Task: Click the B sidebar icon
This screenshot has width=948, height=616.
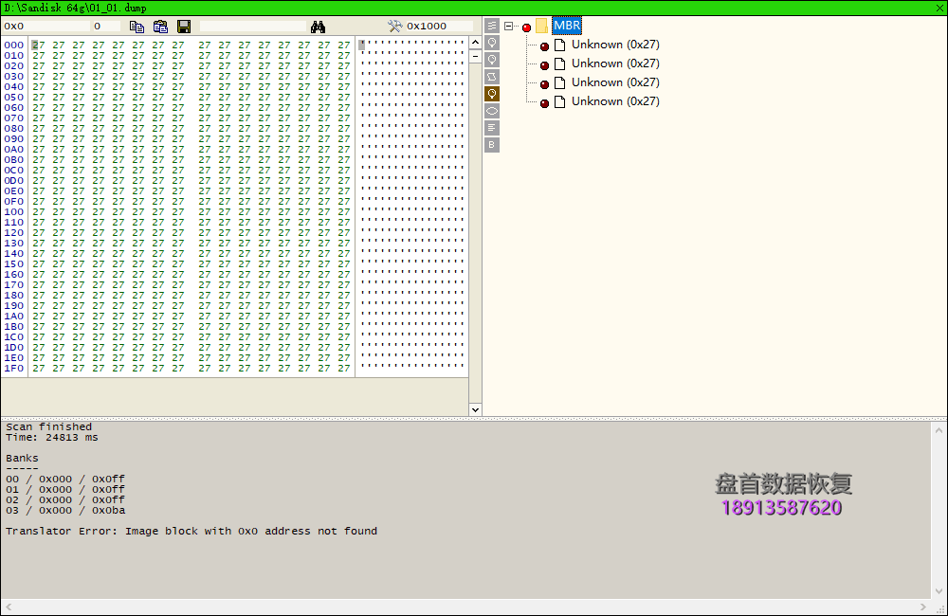Action: [x=492, y=144]
